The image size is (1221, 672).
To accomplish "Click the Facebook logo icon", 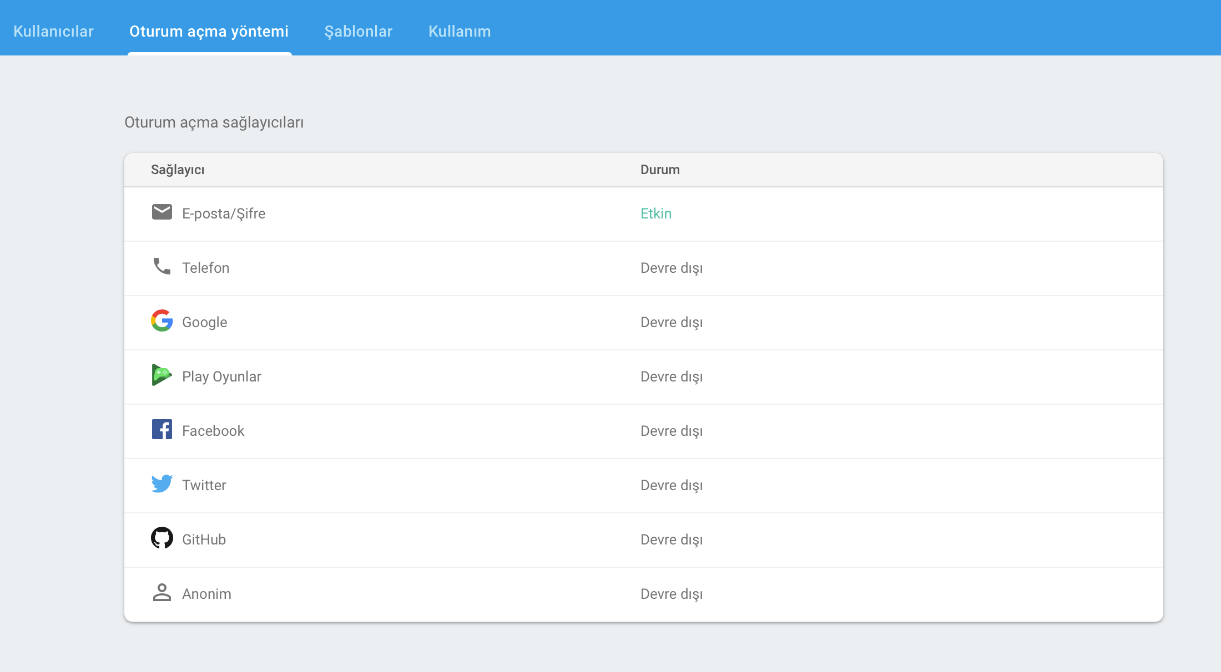I will point(162,429).
